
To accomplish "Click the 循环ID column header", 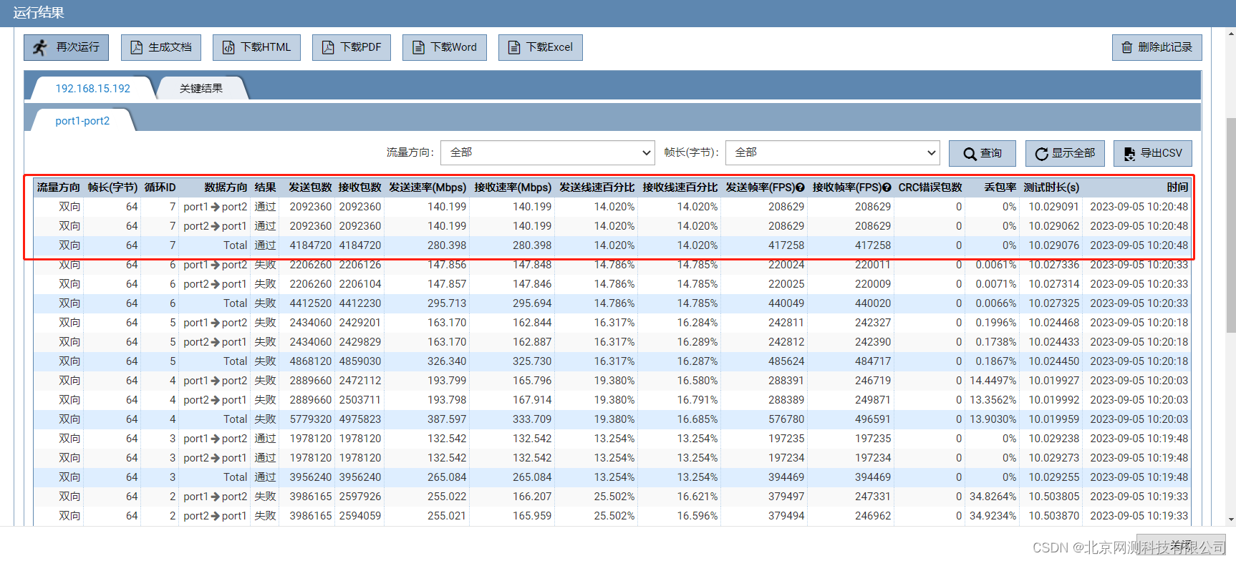I will pos(160,187).
